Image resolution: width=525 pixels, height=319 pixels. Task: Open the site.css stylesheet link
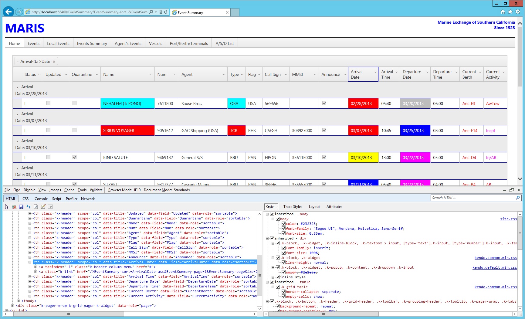pos(508,219)
